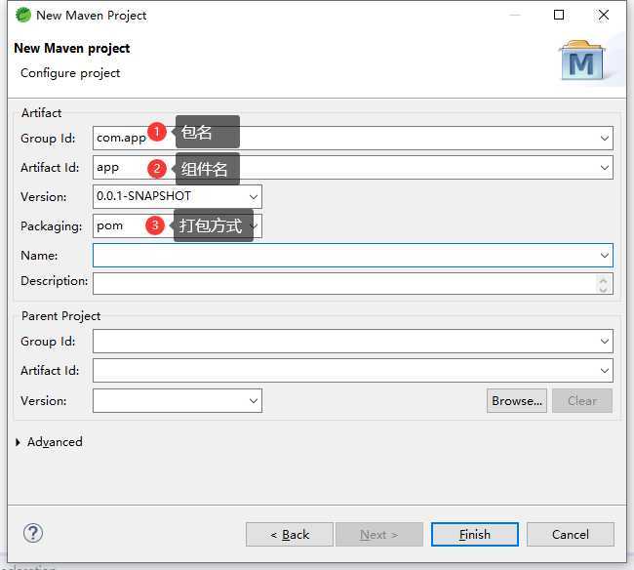634x570 pixels.
Task: Click the Spring leaf icon in title bar
Action: click(x=23, y=15)
